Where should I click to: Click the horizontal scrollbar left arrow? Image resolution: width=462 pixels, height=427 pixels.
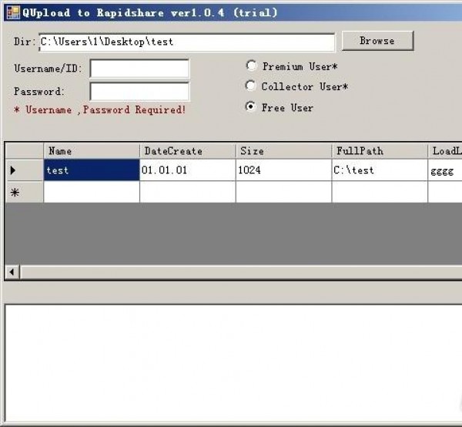click(12, 272)
